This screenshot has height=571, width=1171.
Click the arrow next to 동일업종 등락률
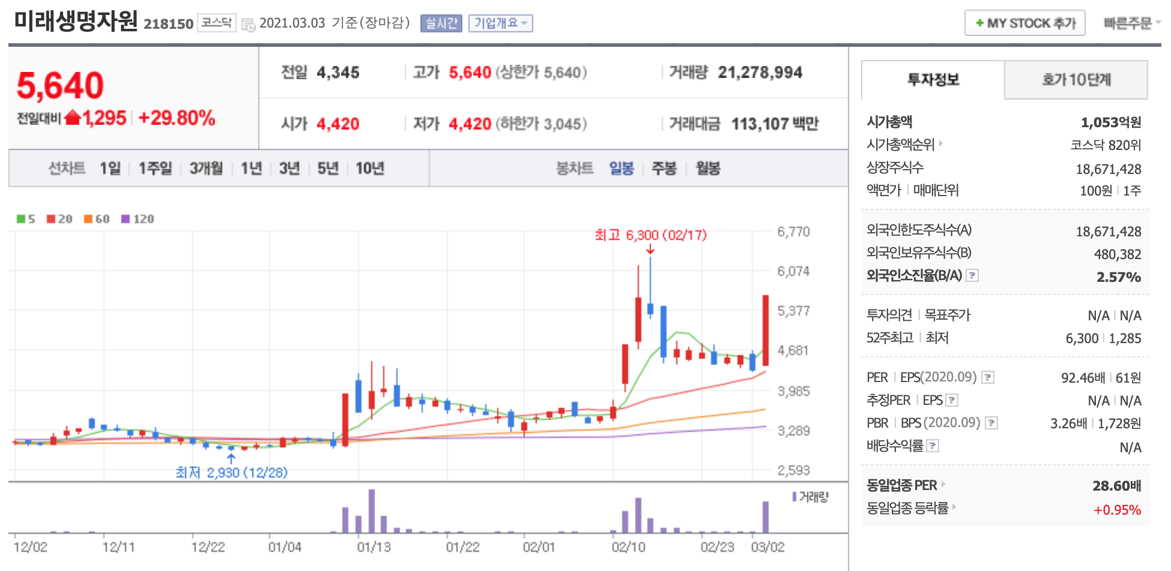(x=954, y=507)
